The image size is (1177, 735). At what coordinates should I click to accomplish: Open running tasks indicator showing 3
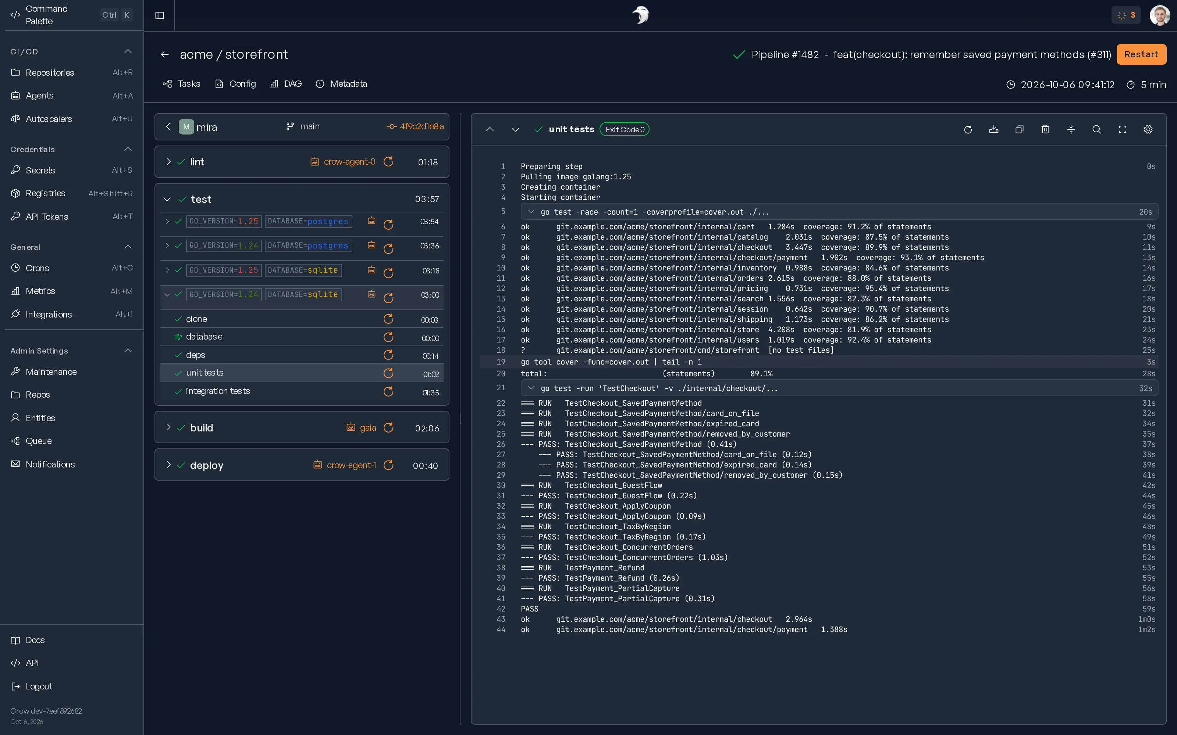[x=1126, y=15]
